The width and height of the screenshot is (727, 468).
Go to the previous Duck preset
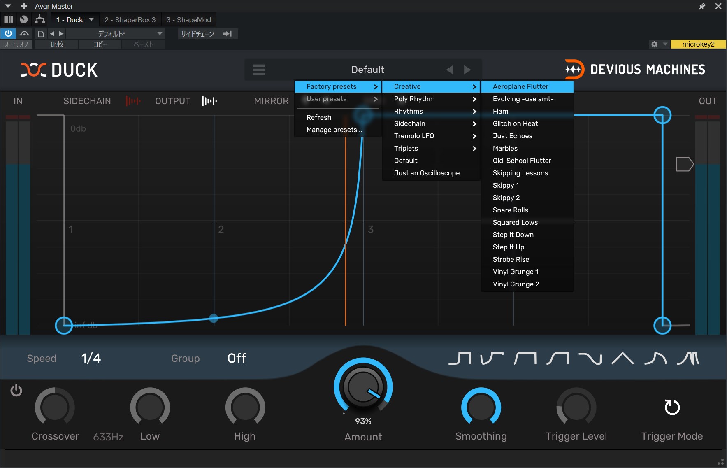450,70
